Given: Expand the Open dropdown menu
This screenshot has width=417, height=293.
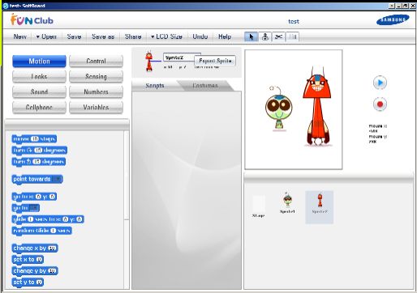Looking at the screenshot, I should pyautogui.click(x=46, y=36).
